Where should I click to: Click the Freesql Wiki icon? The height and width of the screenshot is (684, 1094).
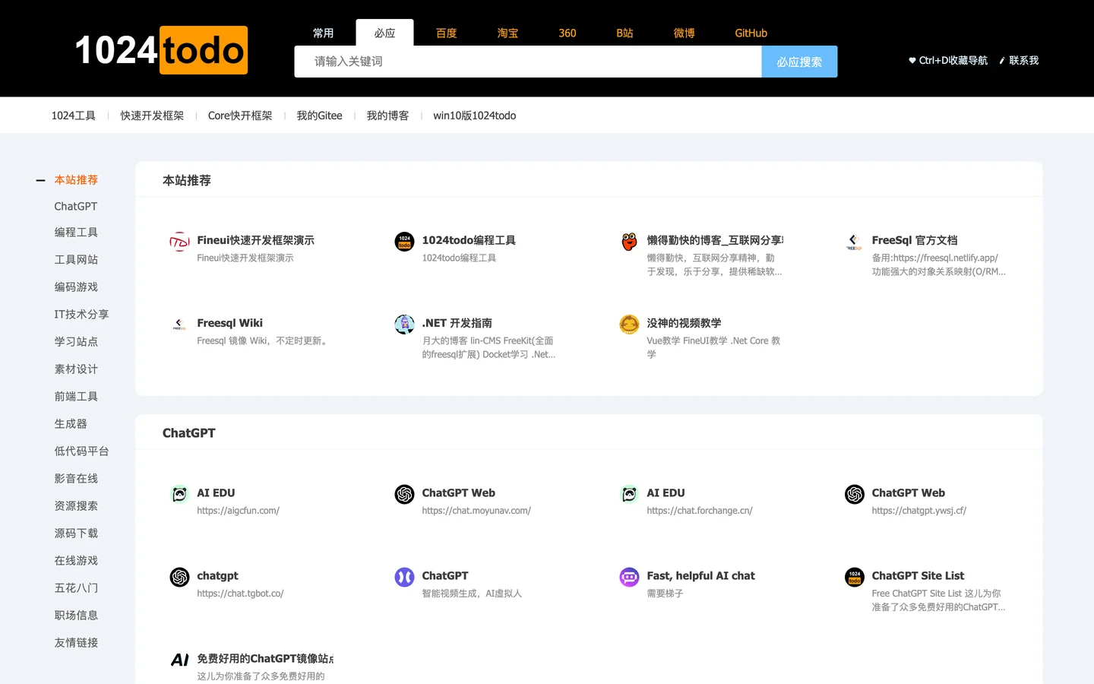click(179, 325)
